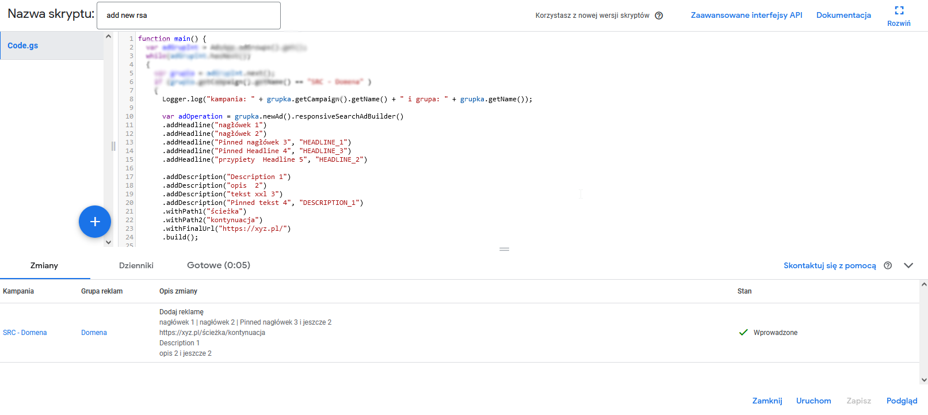The width and height of the screenshot is (928, 415).
Task: Open Zaawansowane interfejsy API link
Action: pos(746,15)
